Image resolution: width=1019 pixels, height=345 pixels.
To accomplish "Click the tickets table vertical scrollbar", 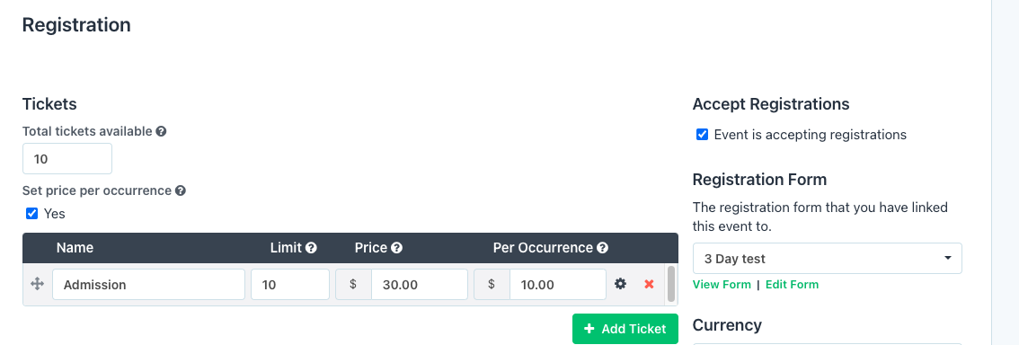I will 671,284.
